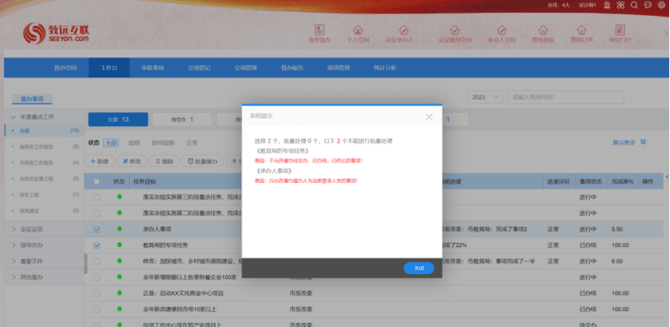Screen dimensions: 670x327
Task: Open the 督办报告 nav tab
Action: click(x=292, y=68)
